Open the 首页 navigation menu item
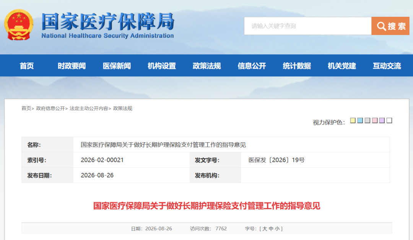This screenshot has width=413, height=240. (27, 66)
